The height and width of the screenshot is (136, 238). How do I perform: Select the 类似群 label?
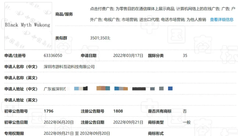61,38
